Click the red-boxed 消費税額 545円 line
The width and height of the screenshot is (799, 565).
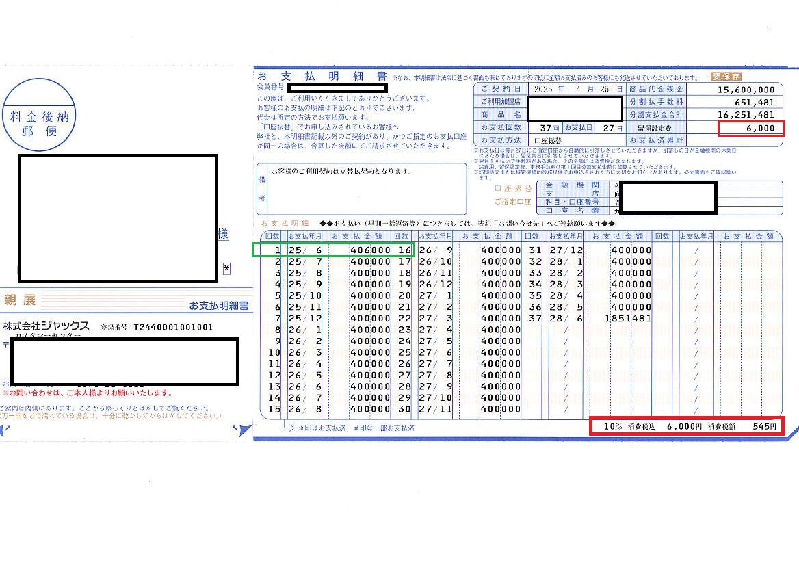[694, 426]
